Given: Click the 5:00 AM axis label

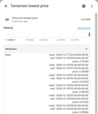Looking at the screenshot, I should (x=30, y=40).
